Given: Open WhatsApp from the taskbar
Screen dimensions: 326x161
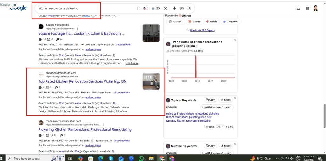Looking at the screenshot, I should [x=141, y=158].
